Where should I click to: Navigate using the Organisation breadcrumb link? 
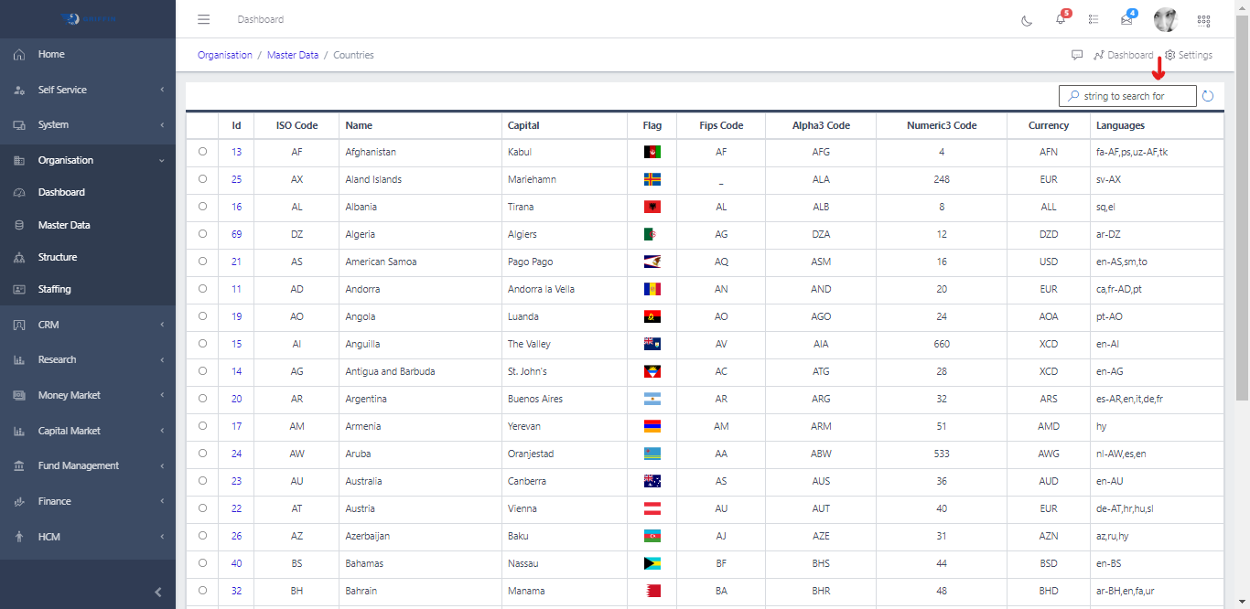(x=224, y=55)
